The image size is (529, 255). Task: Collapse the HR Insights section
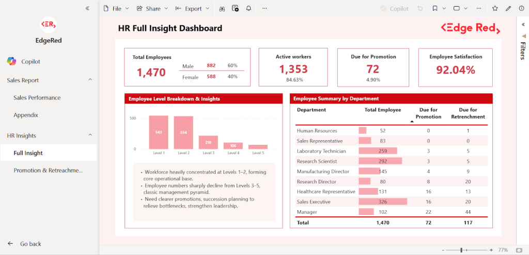(90, 135)
